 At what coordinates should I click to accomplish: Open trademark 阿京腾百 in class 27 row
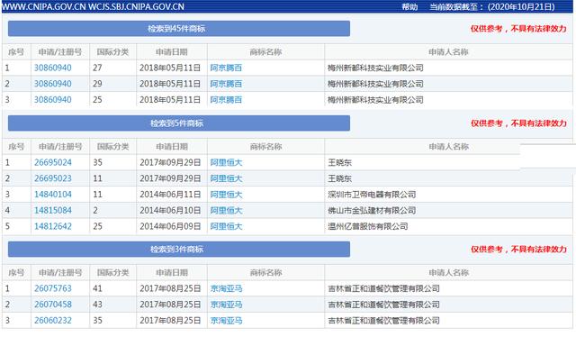click(226, 68)
